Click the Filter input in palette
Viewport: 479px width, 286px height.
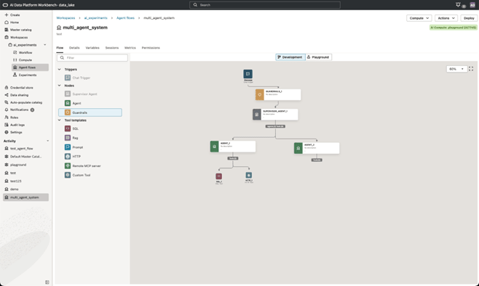point(92,57)
